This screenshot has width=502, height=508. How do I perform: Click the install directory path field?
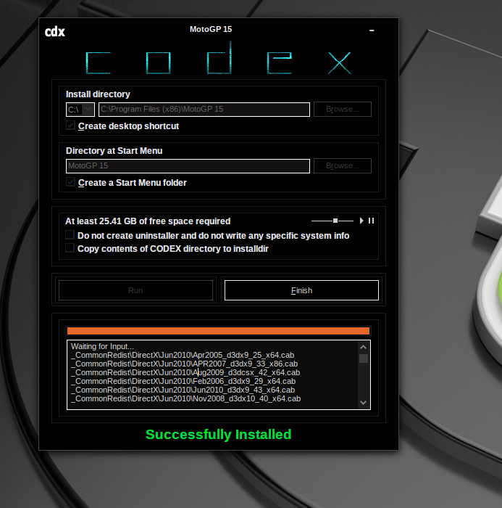coord(204,110)
